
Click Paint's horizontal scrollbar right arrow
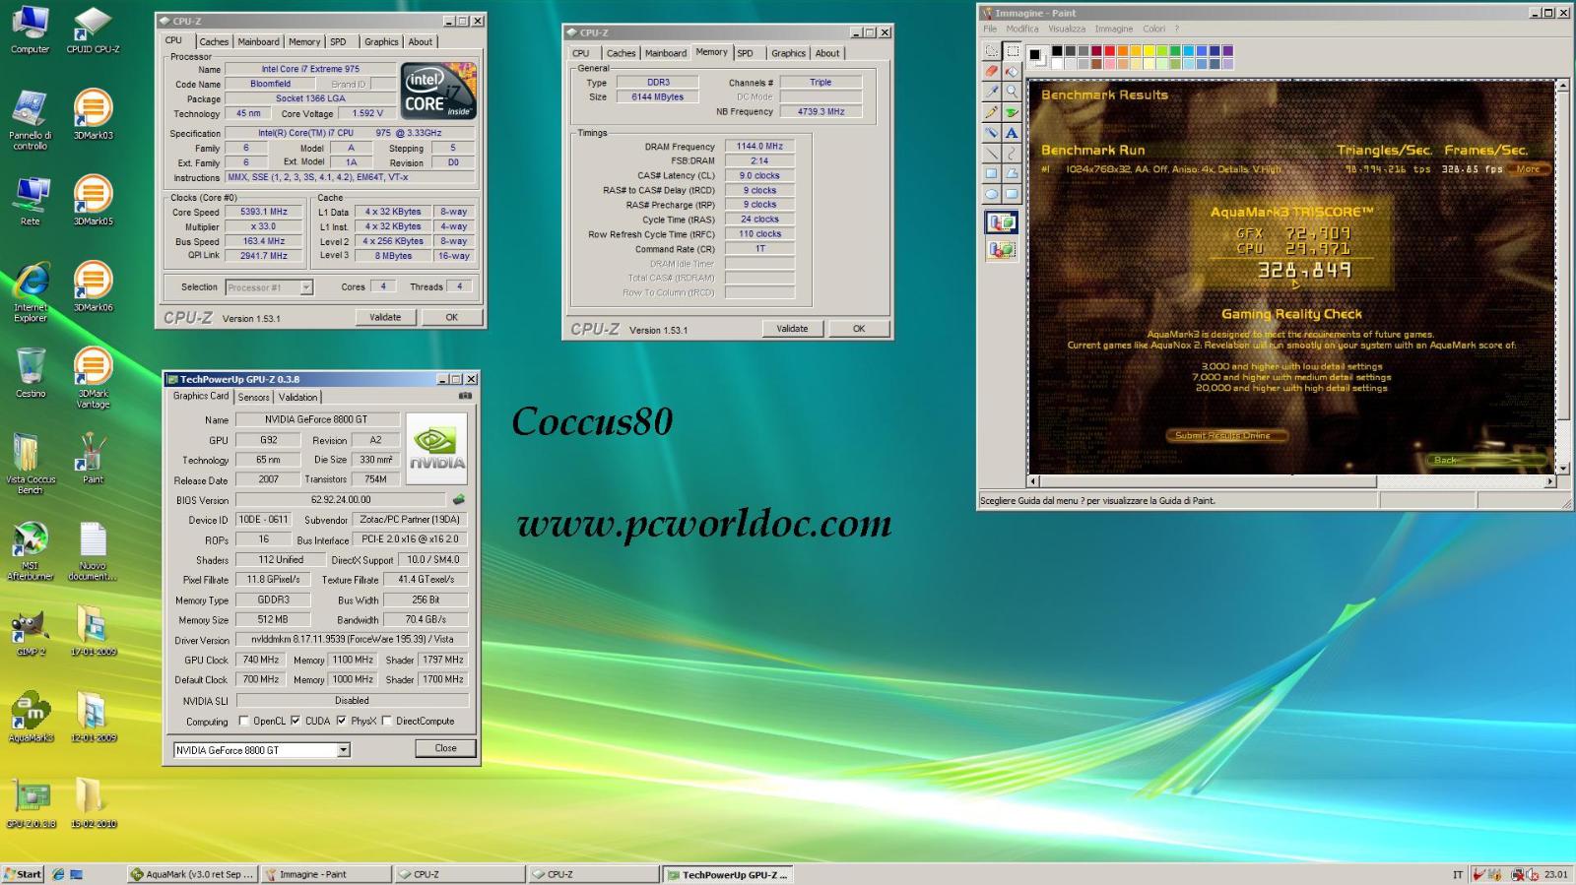coord(1549,481)
